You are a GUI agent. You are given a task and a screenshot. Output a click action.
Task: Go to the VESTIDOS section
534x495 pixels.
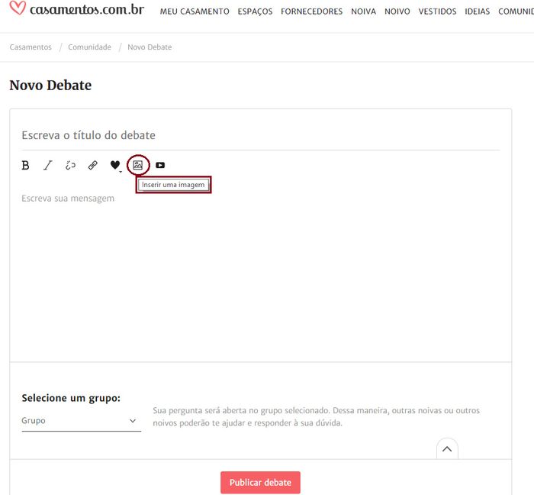tap(437, 11)
